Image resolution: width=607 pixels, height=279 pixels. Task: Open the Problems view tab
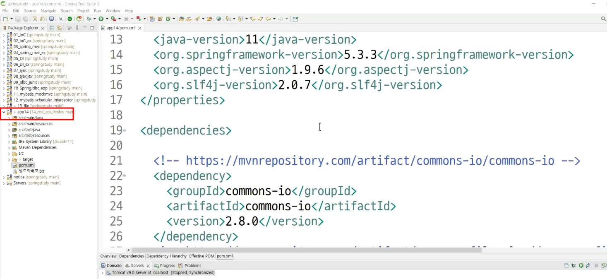pos(190,266)
